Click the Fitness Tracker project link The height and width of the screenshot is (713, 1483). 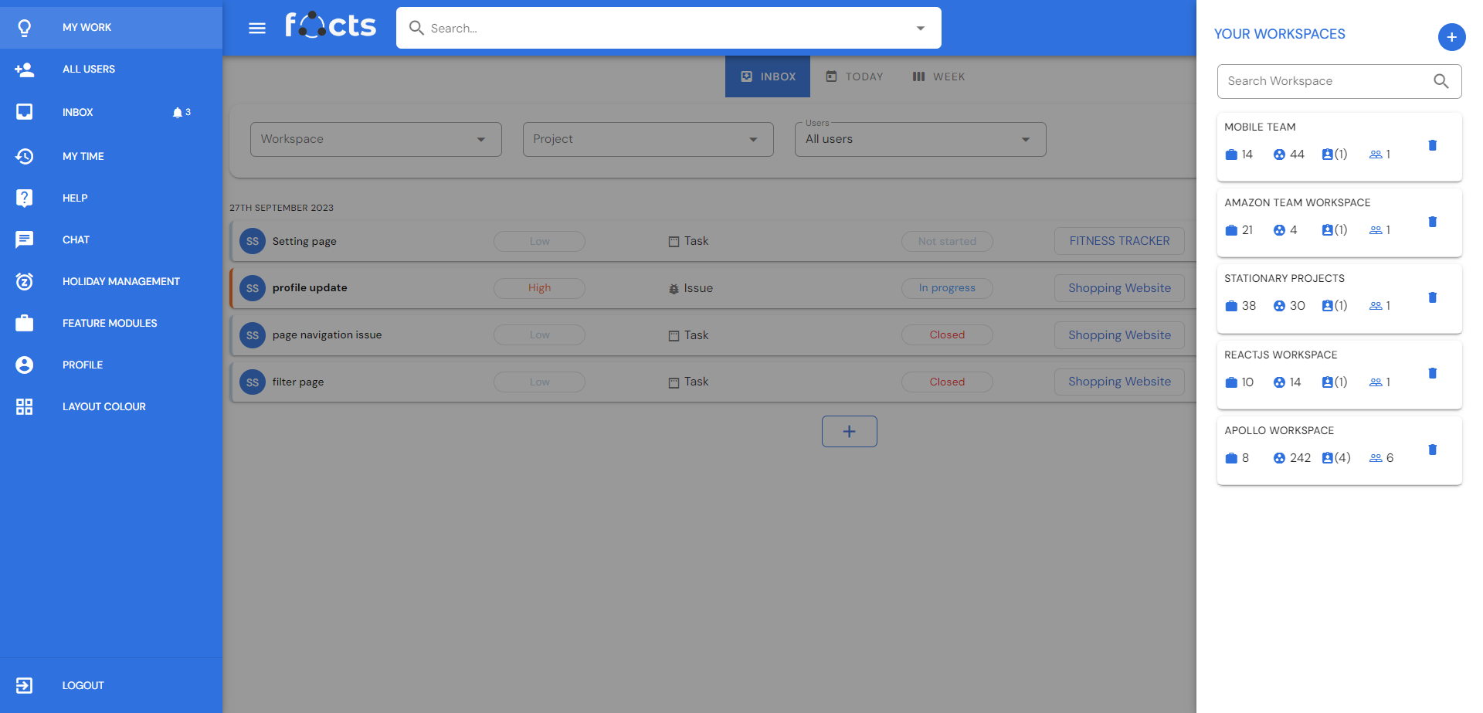pyautogui.click(x=1118, y=241)
